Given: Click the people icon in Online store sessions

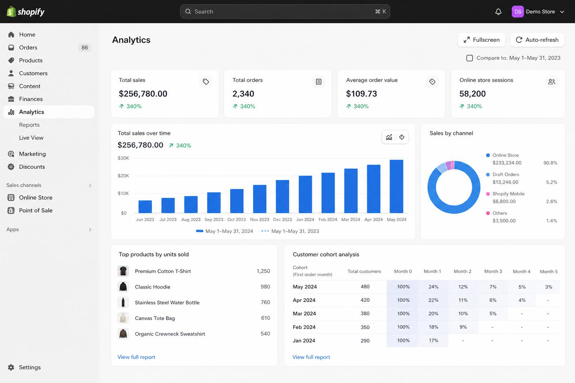Looking at the screenshot, I should [552, 82].
